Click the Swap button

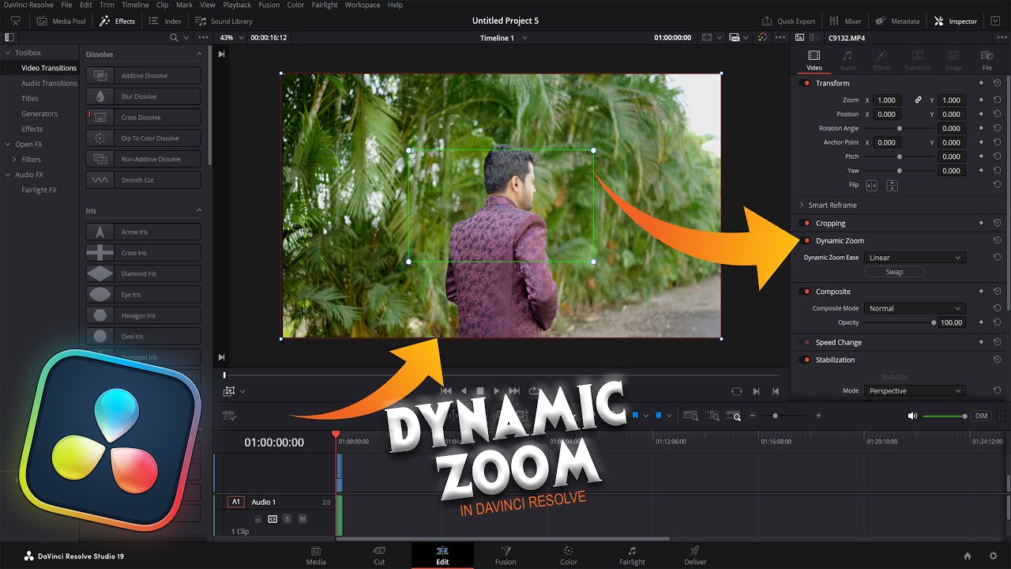click(x=894, y=272)
